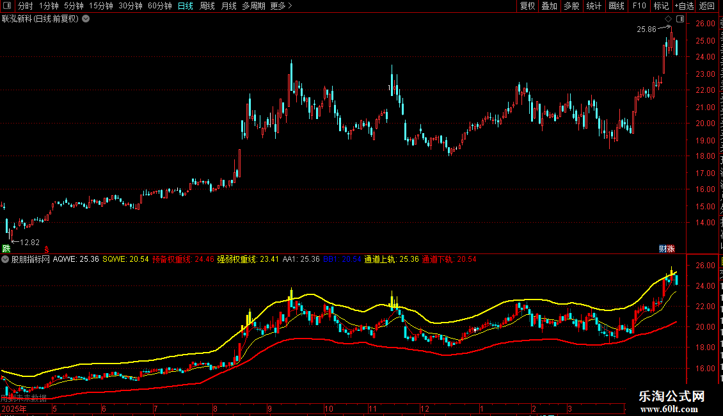
Task: Click the diamond marker icon above the chart
Action: (668, 19)
